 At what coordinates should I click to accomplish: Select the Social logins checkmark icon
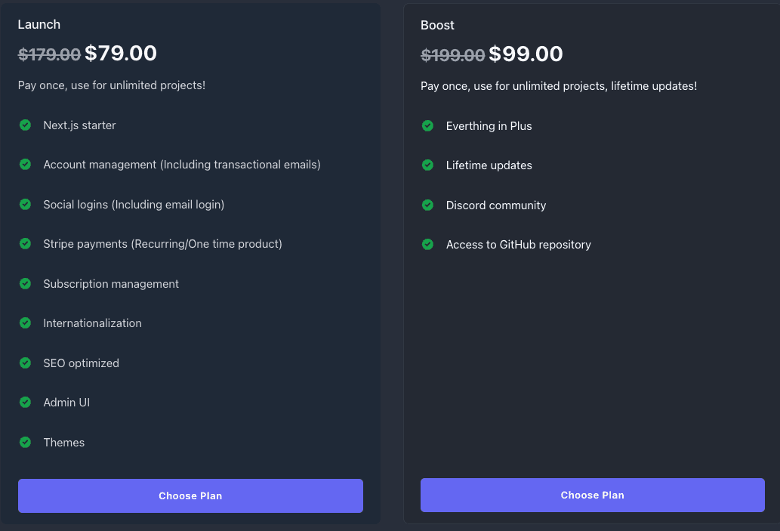(25, 204)
